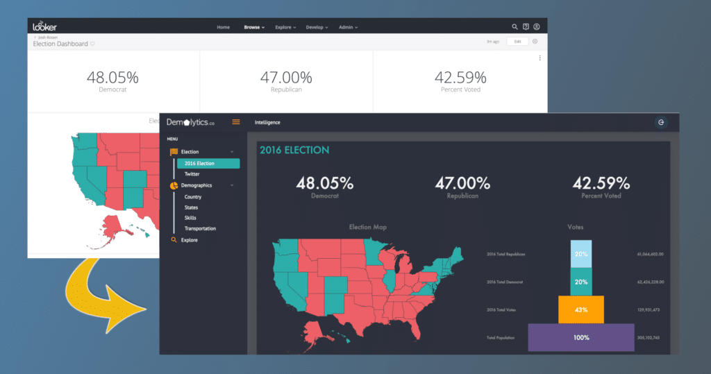Click the 2016 Total Democrat label
Viewport: 711px width, 374px height.
[505, 282]
